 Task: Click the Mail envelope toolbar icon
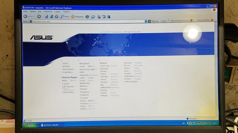pyautogui.click(x=93, y=17)
